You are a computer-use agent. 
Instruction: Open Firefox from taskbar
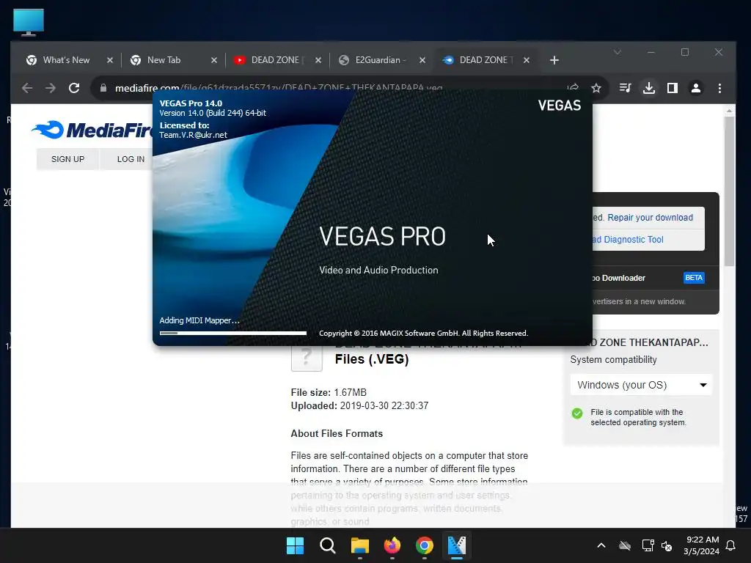392,545
